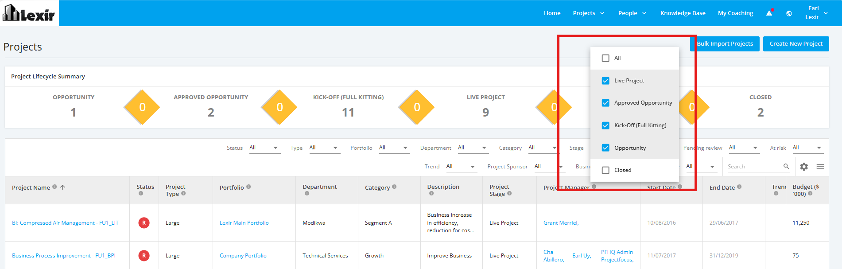Enable the Closed stage checkbox
842x269 pixels.
pos(605,170)
